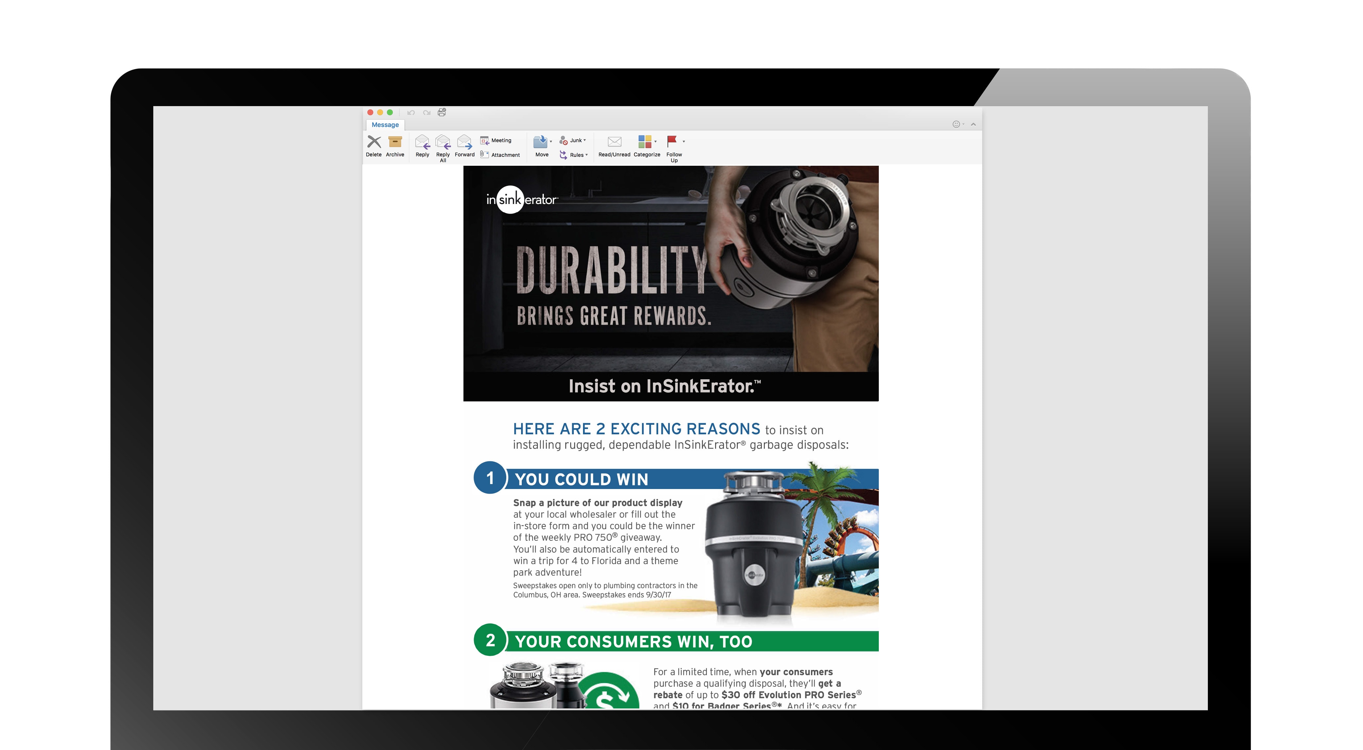Click 'BRINGS GREAT REWARDS.' text

point(614,316)
